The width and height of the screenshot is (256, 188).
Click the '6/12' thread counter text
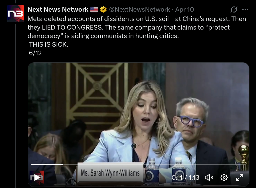[x=35, y=53]
